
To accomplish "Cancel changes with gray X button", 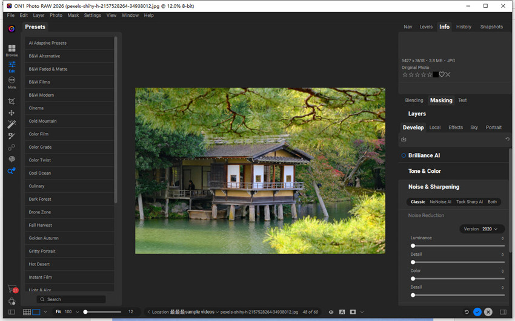I will tap(488, 312).
